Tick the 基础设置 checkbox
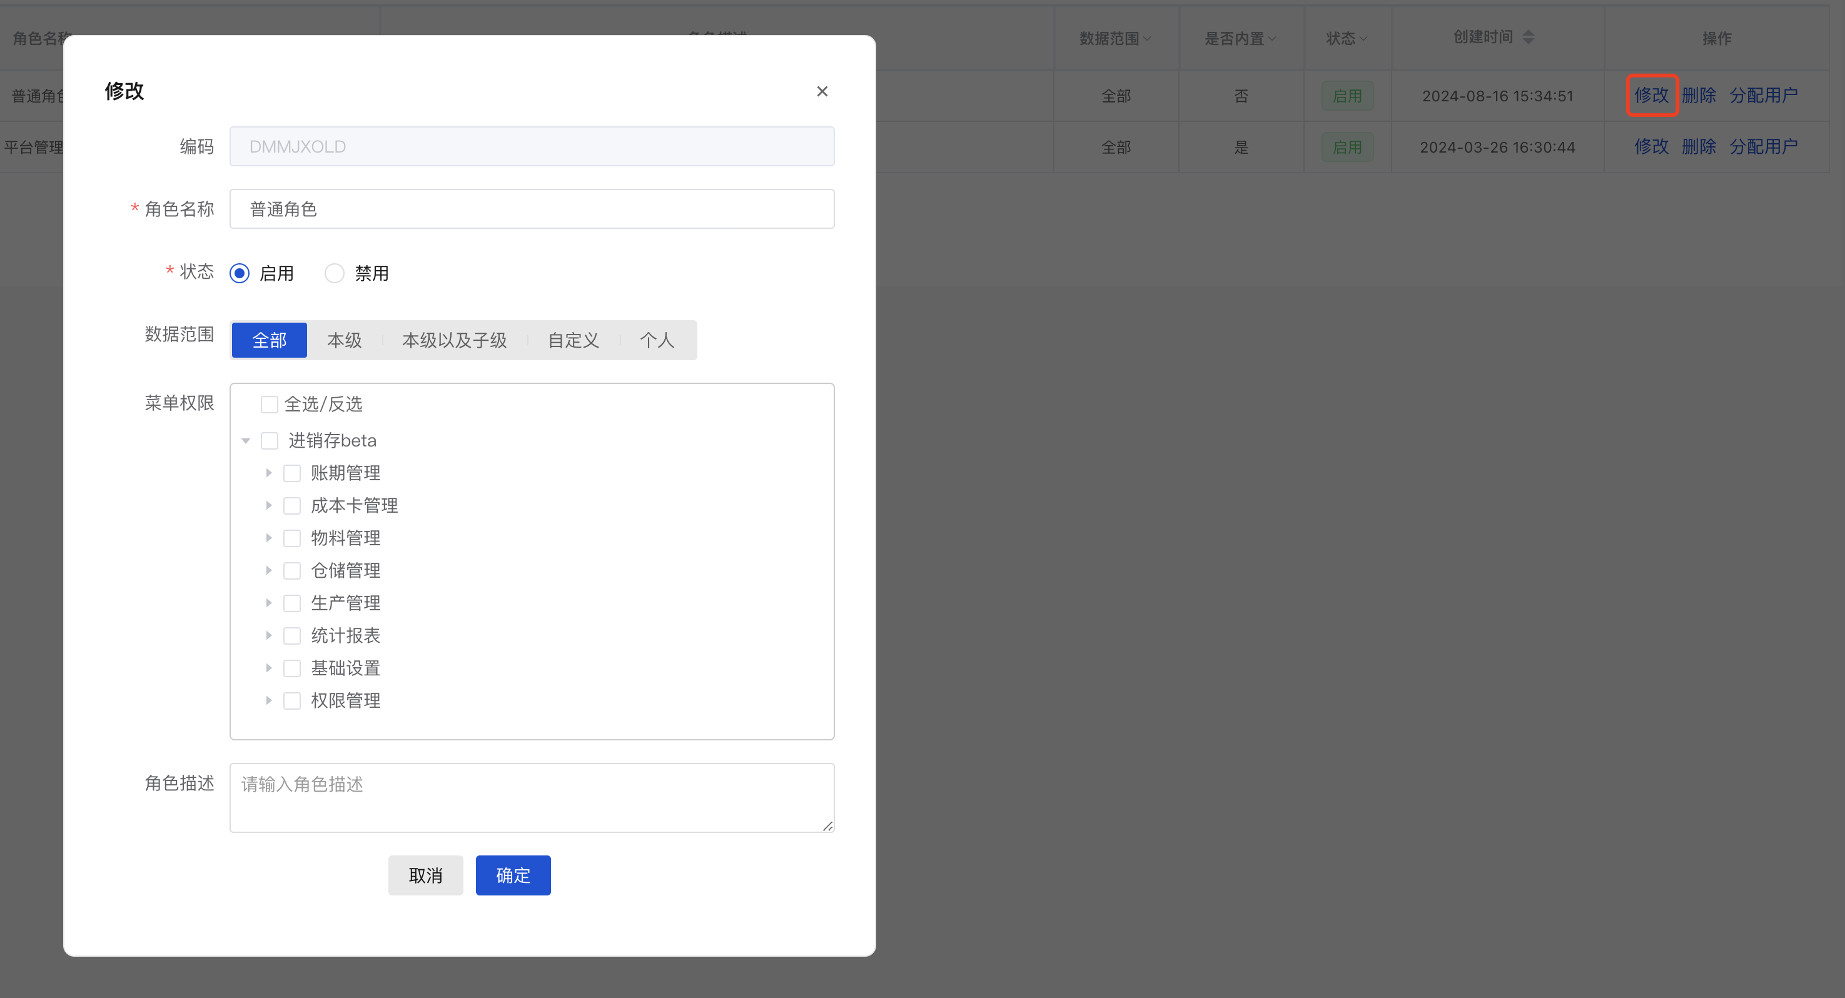The height and width of the screenshot is (998, 1845). (x=291, y=668)
